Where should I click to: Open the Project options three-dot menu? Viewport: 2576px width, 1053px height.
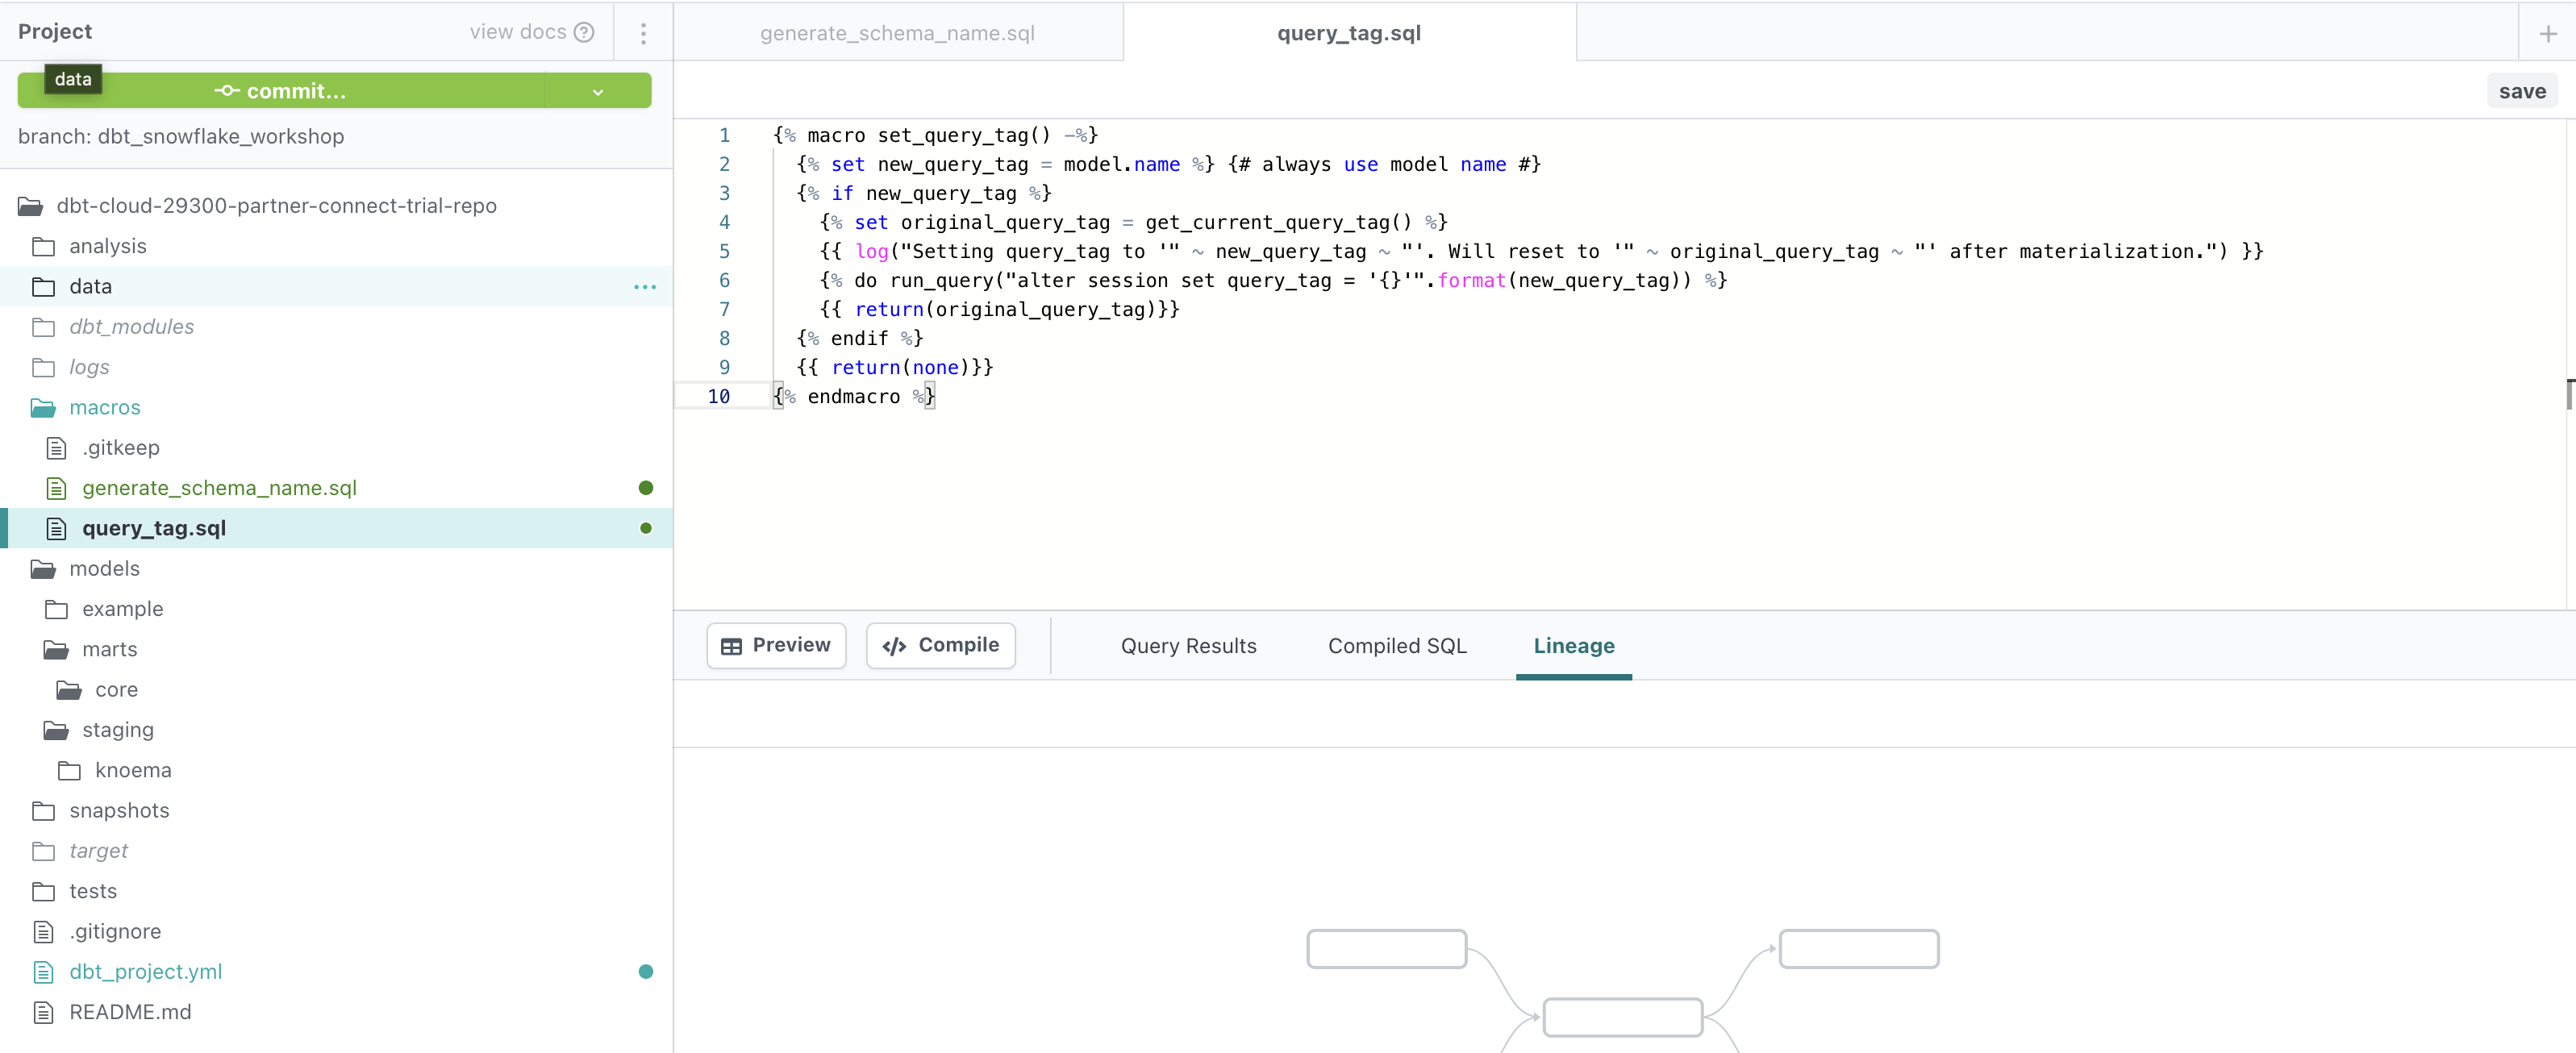643,32
